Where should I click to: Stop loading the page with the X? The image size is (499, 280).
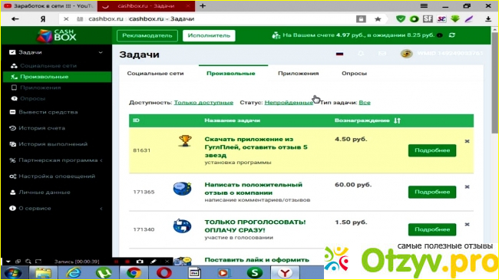[66, 19]
